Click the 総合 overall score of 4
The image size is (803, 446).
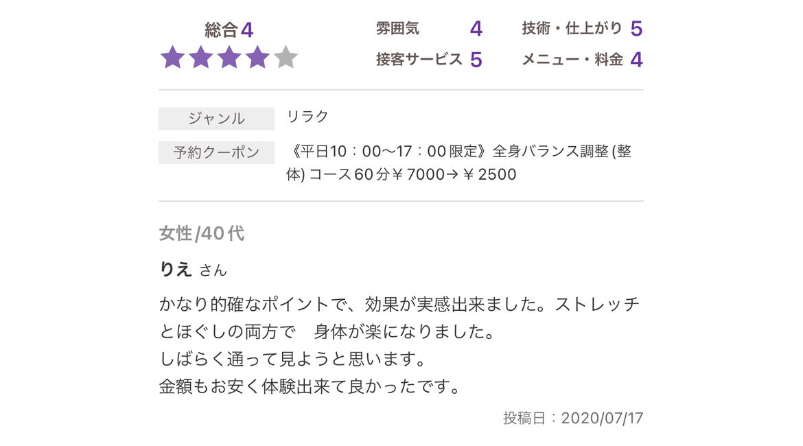(229, 30)
